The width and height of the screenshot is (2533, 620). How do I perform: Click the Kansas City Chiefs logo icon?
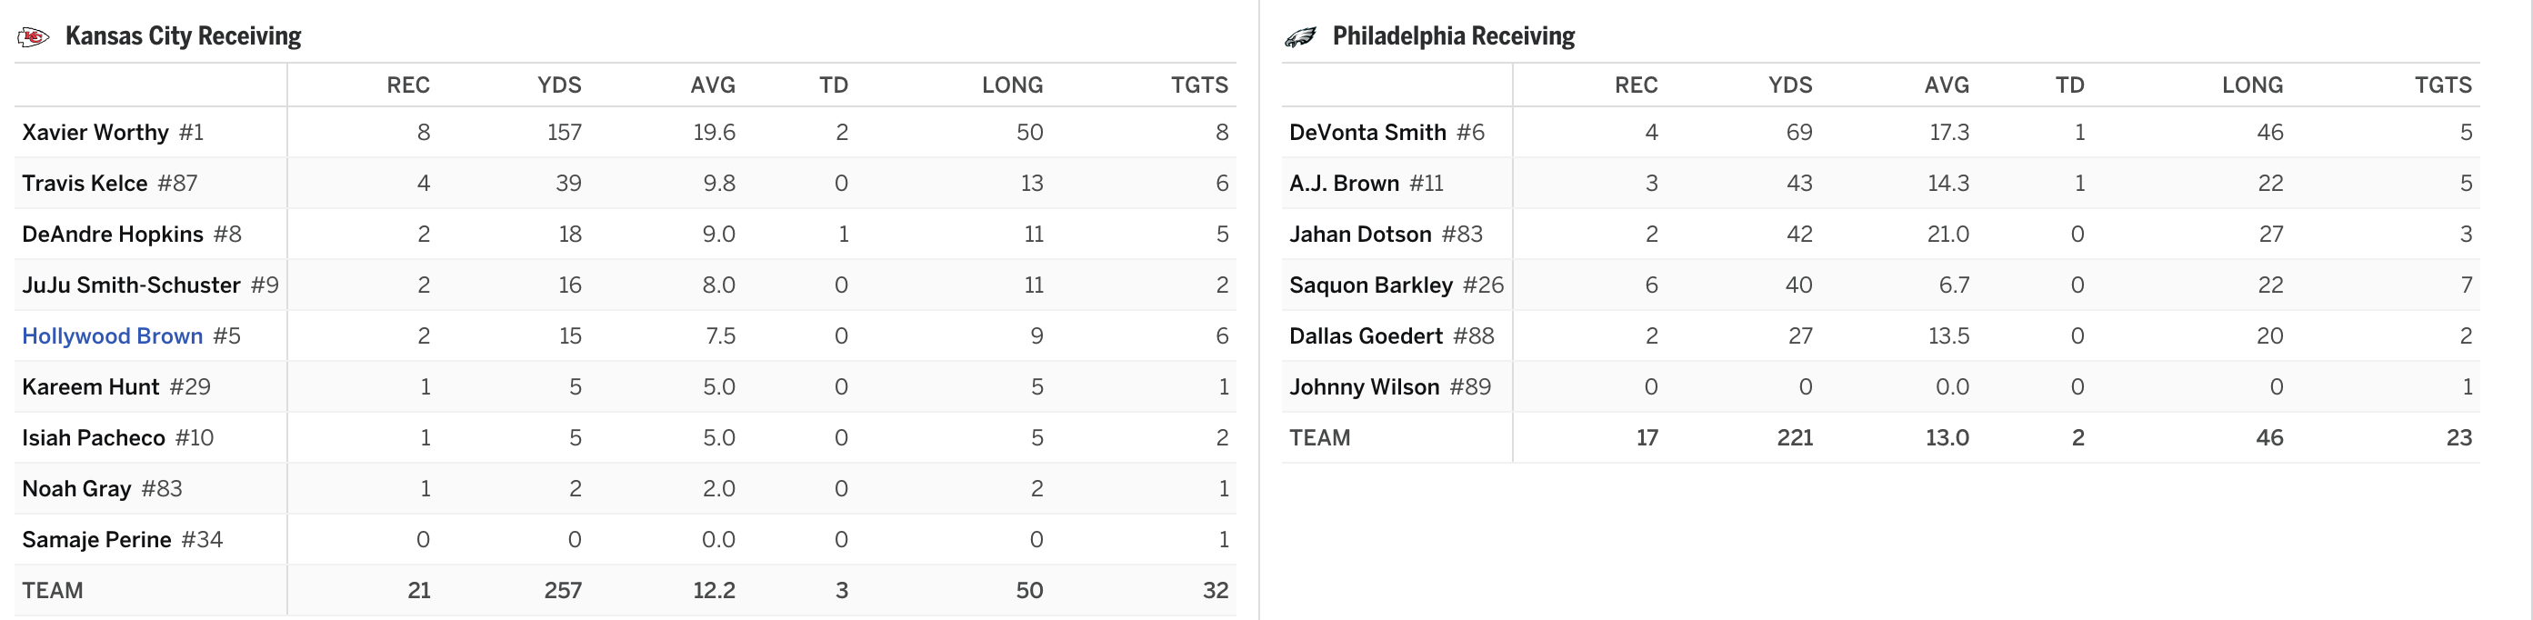click(34, 37)
